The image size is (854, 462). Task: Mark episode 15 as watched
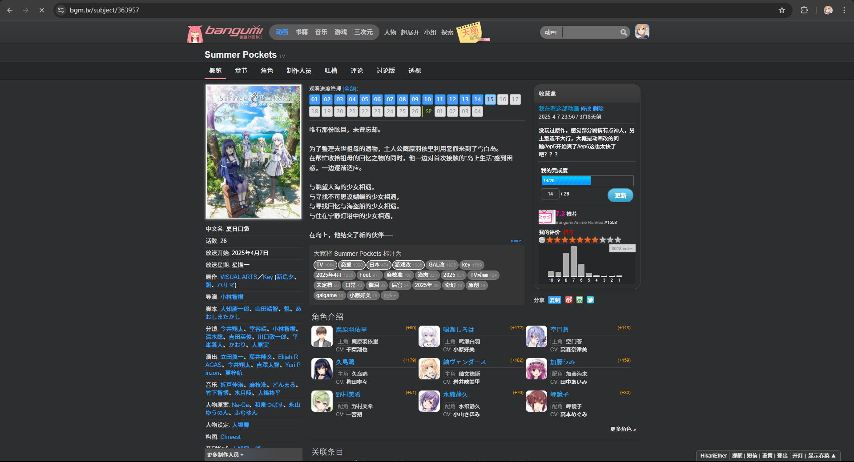[490, 99]
